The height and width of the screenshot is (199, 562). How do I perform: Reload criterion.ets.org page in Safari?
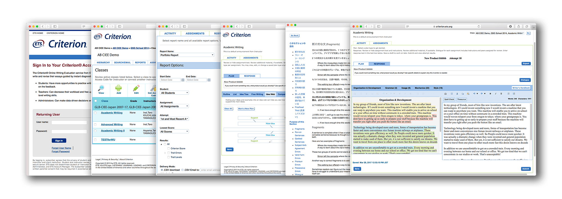[479, 26]
